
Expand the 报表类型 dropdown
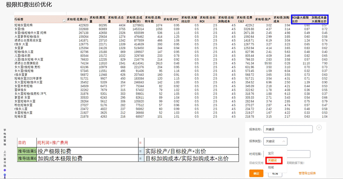point(275,140)
